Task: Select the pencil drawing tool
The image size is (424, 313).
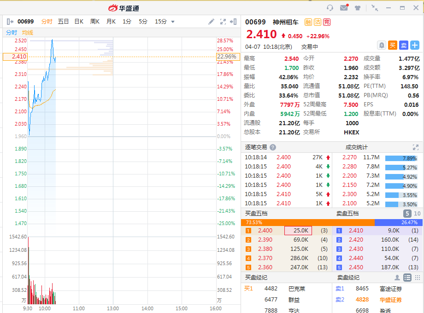Action: coord(211,22)
